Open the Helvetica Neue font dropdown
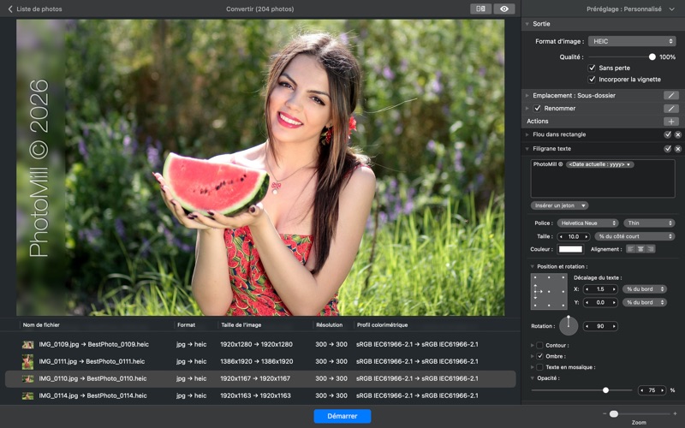Image resolution: width=685 pixels, height=428 pixels. 587,223
